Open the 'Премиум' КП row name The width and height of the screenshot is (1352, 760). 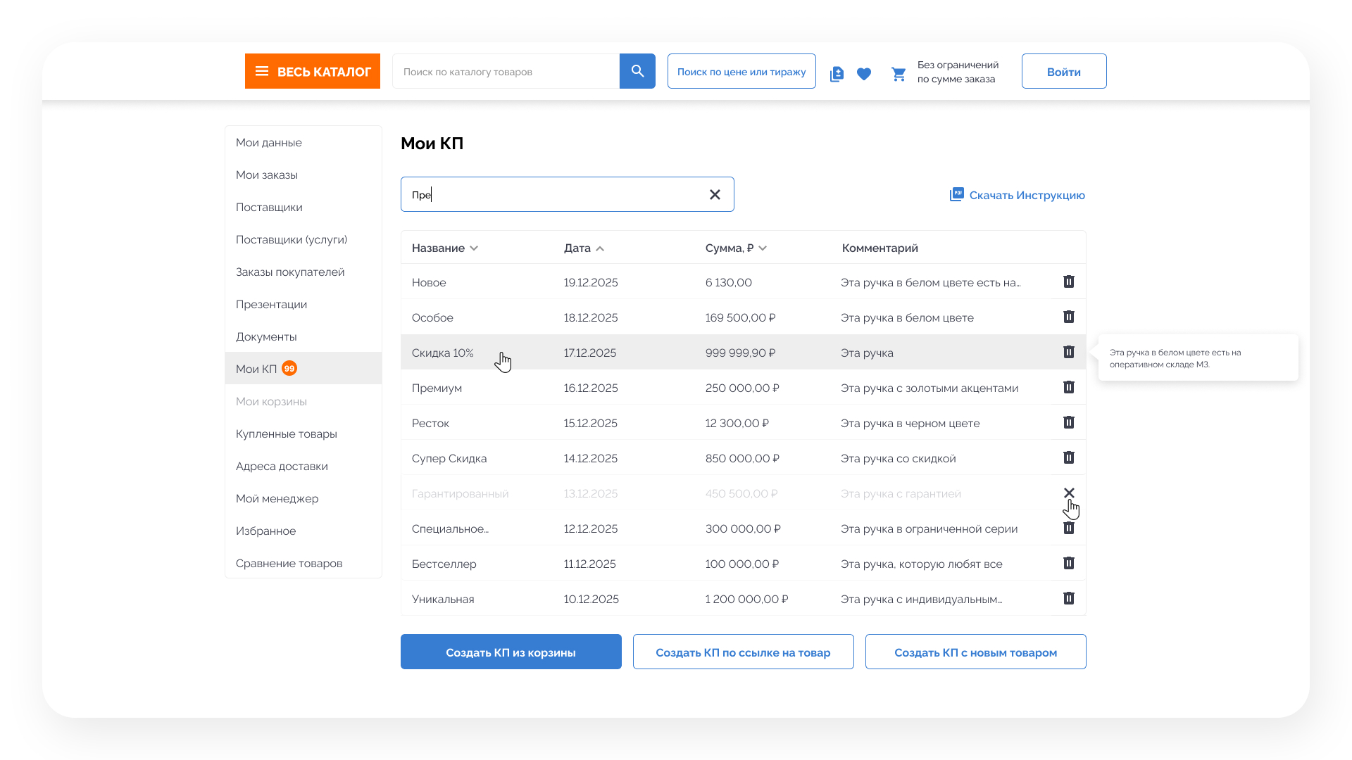(x=437, y=388)
